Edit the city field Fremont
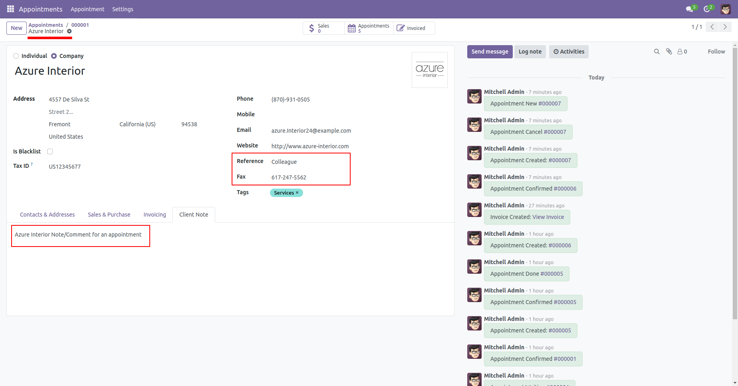738x386 pixels. [81, 124]
